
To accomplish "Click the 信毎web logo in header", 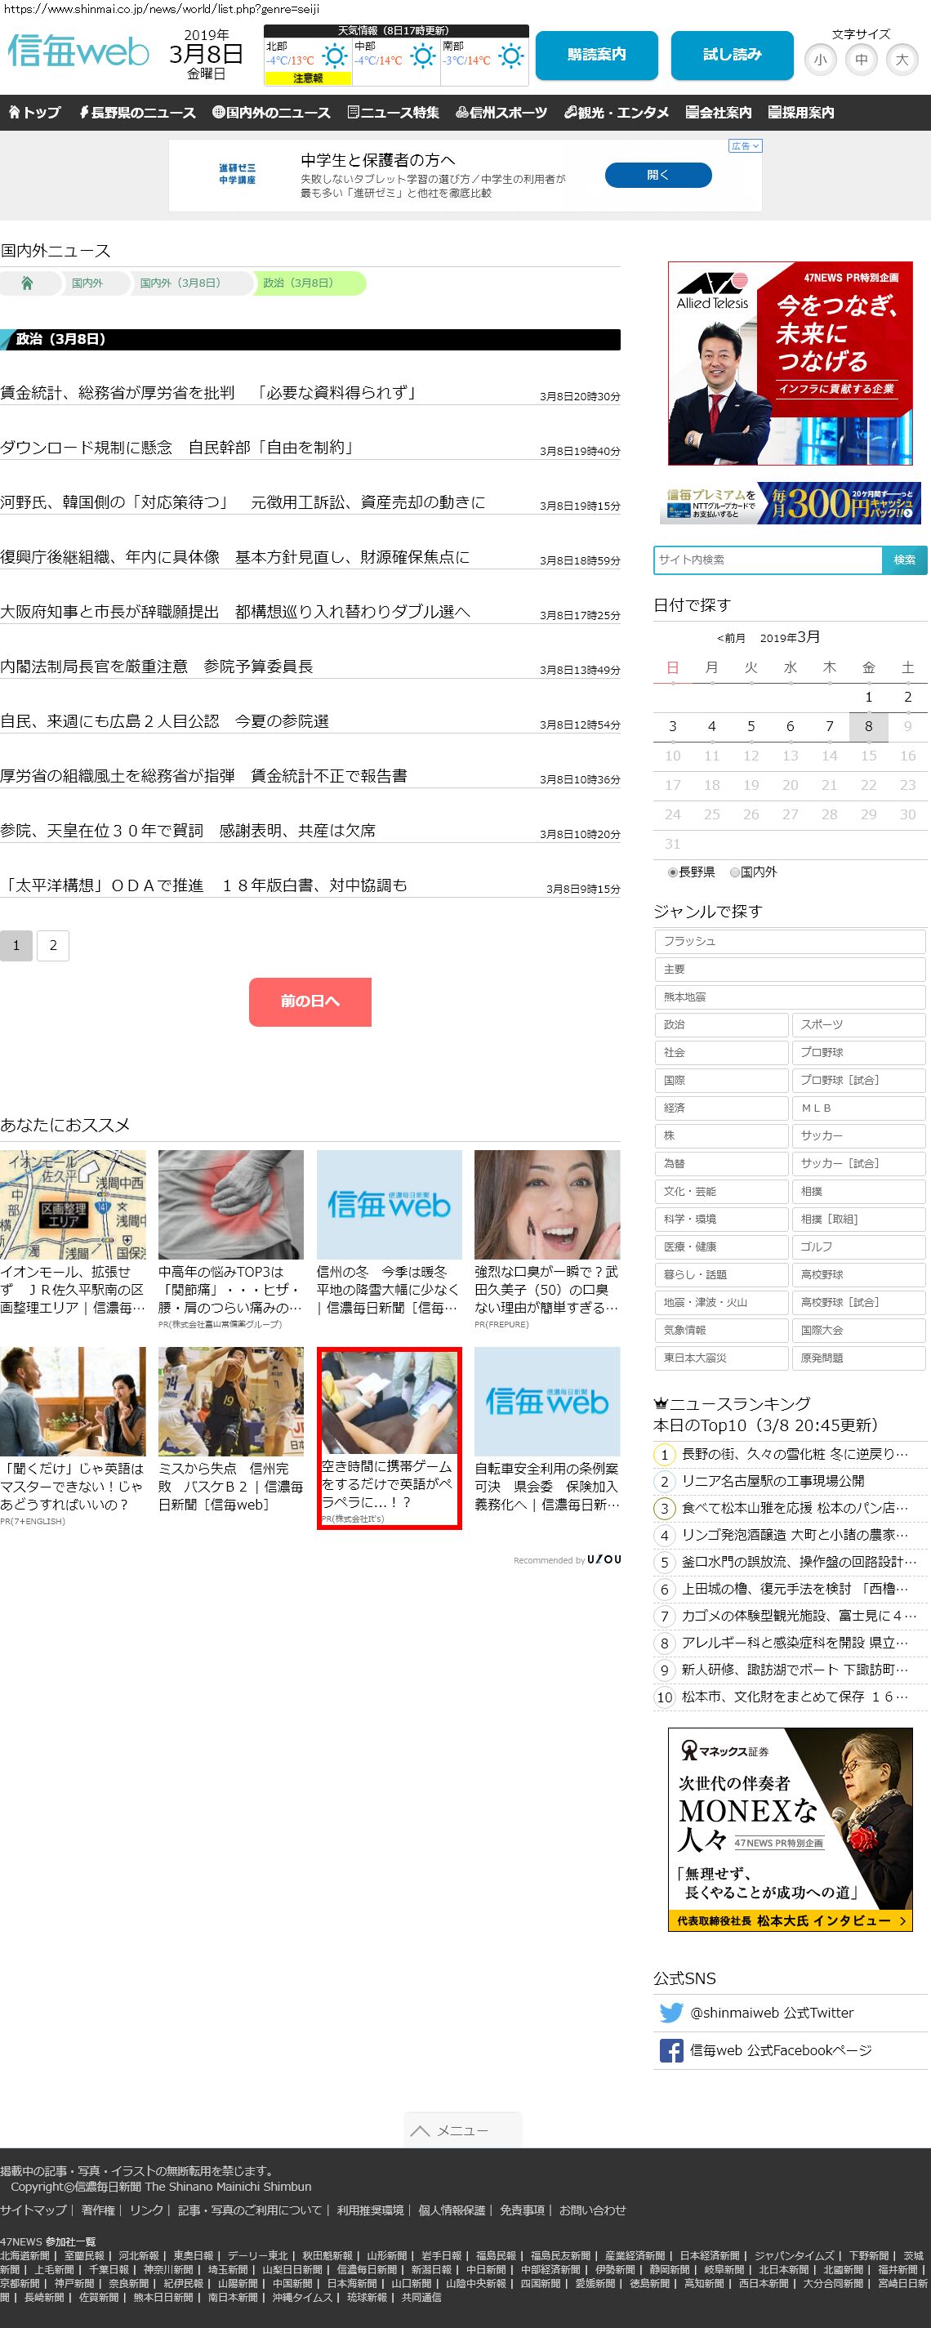I will click(78, 51).
